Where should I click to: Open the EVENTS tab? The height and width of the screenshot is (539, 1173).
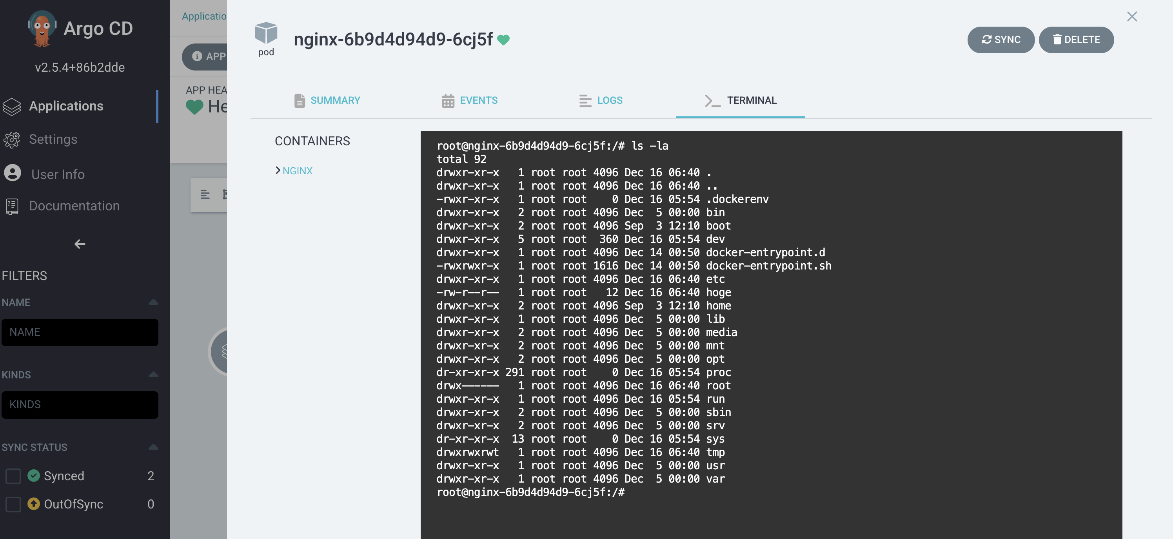(x=469, y=100)
